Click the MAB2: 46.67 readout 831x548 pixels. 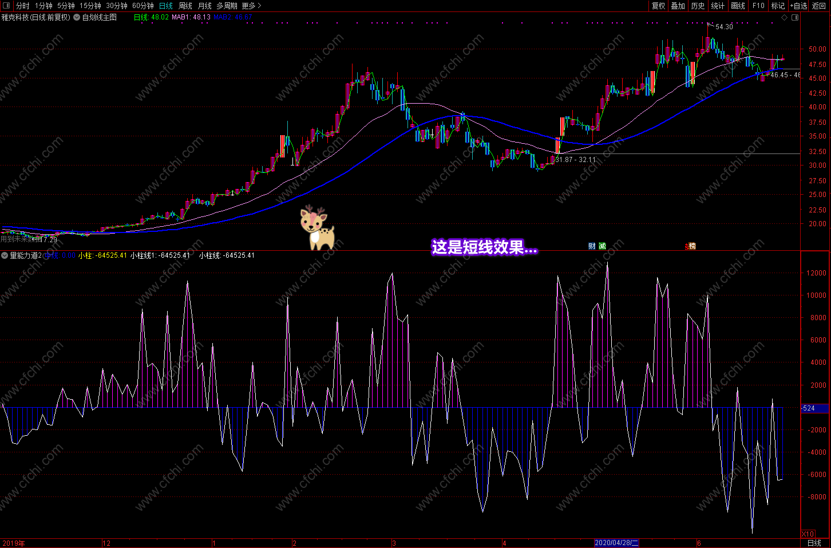232,17
